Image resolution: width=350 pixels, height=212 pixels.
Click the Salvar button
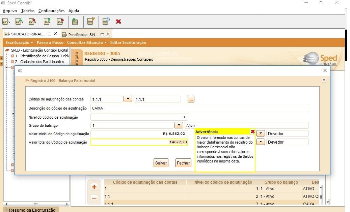point(161,163)
